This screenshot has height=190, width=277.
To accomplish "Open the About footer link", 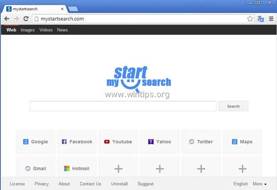I will point(64,184).
